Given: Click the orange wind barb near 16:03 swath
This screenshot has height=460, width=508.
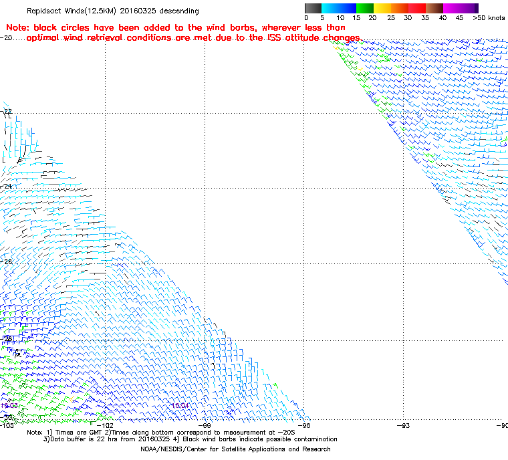Looking at the screenshot, I should coord(72,399).
